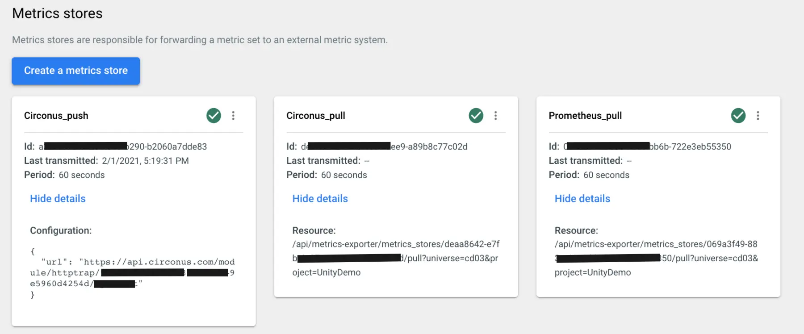Open the Circonus_push three-dot options menu
This screenshot has height=334, width=804.
click(x=233, y=116)
